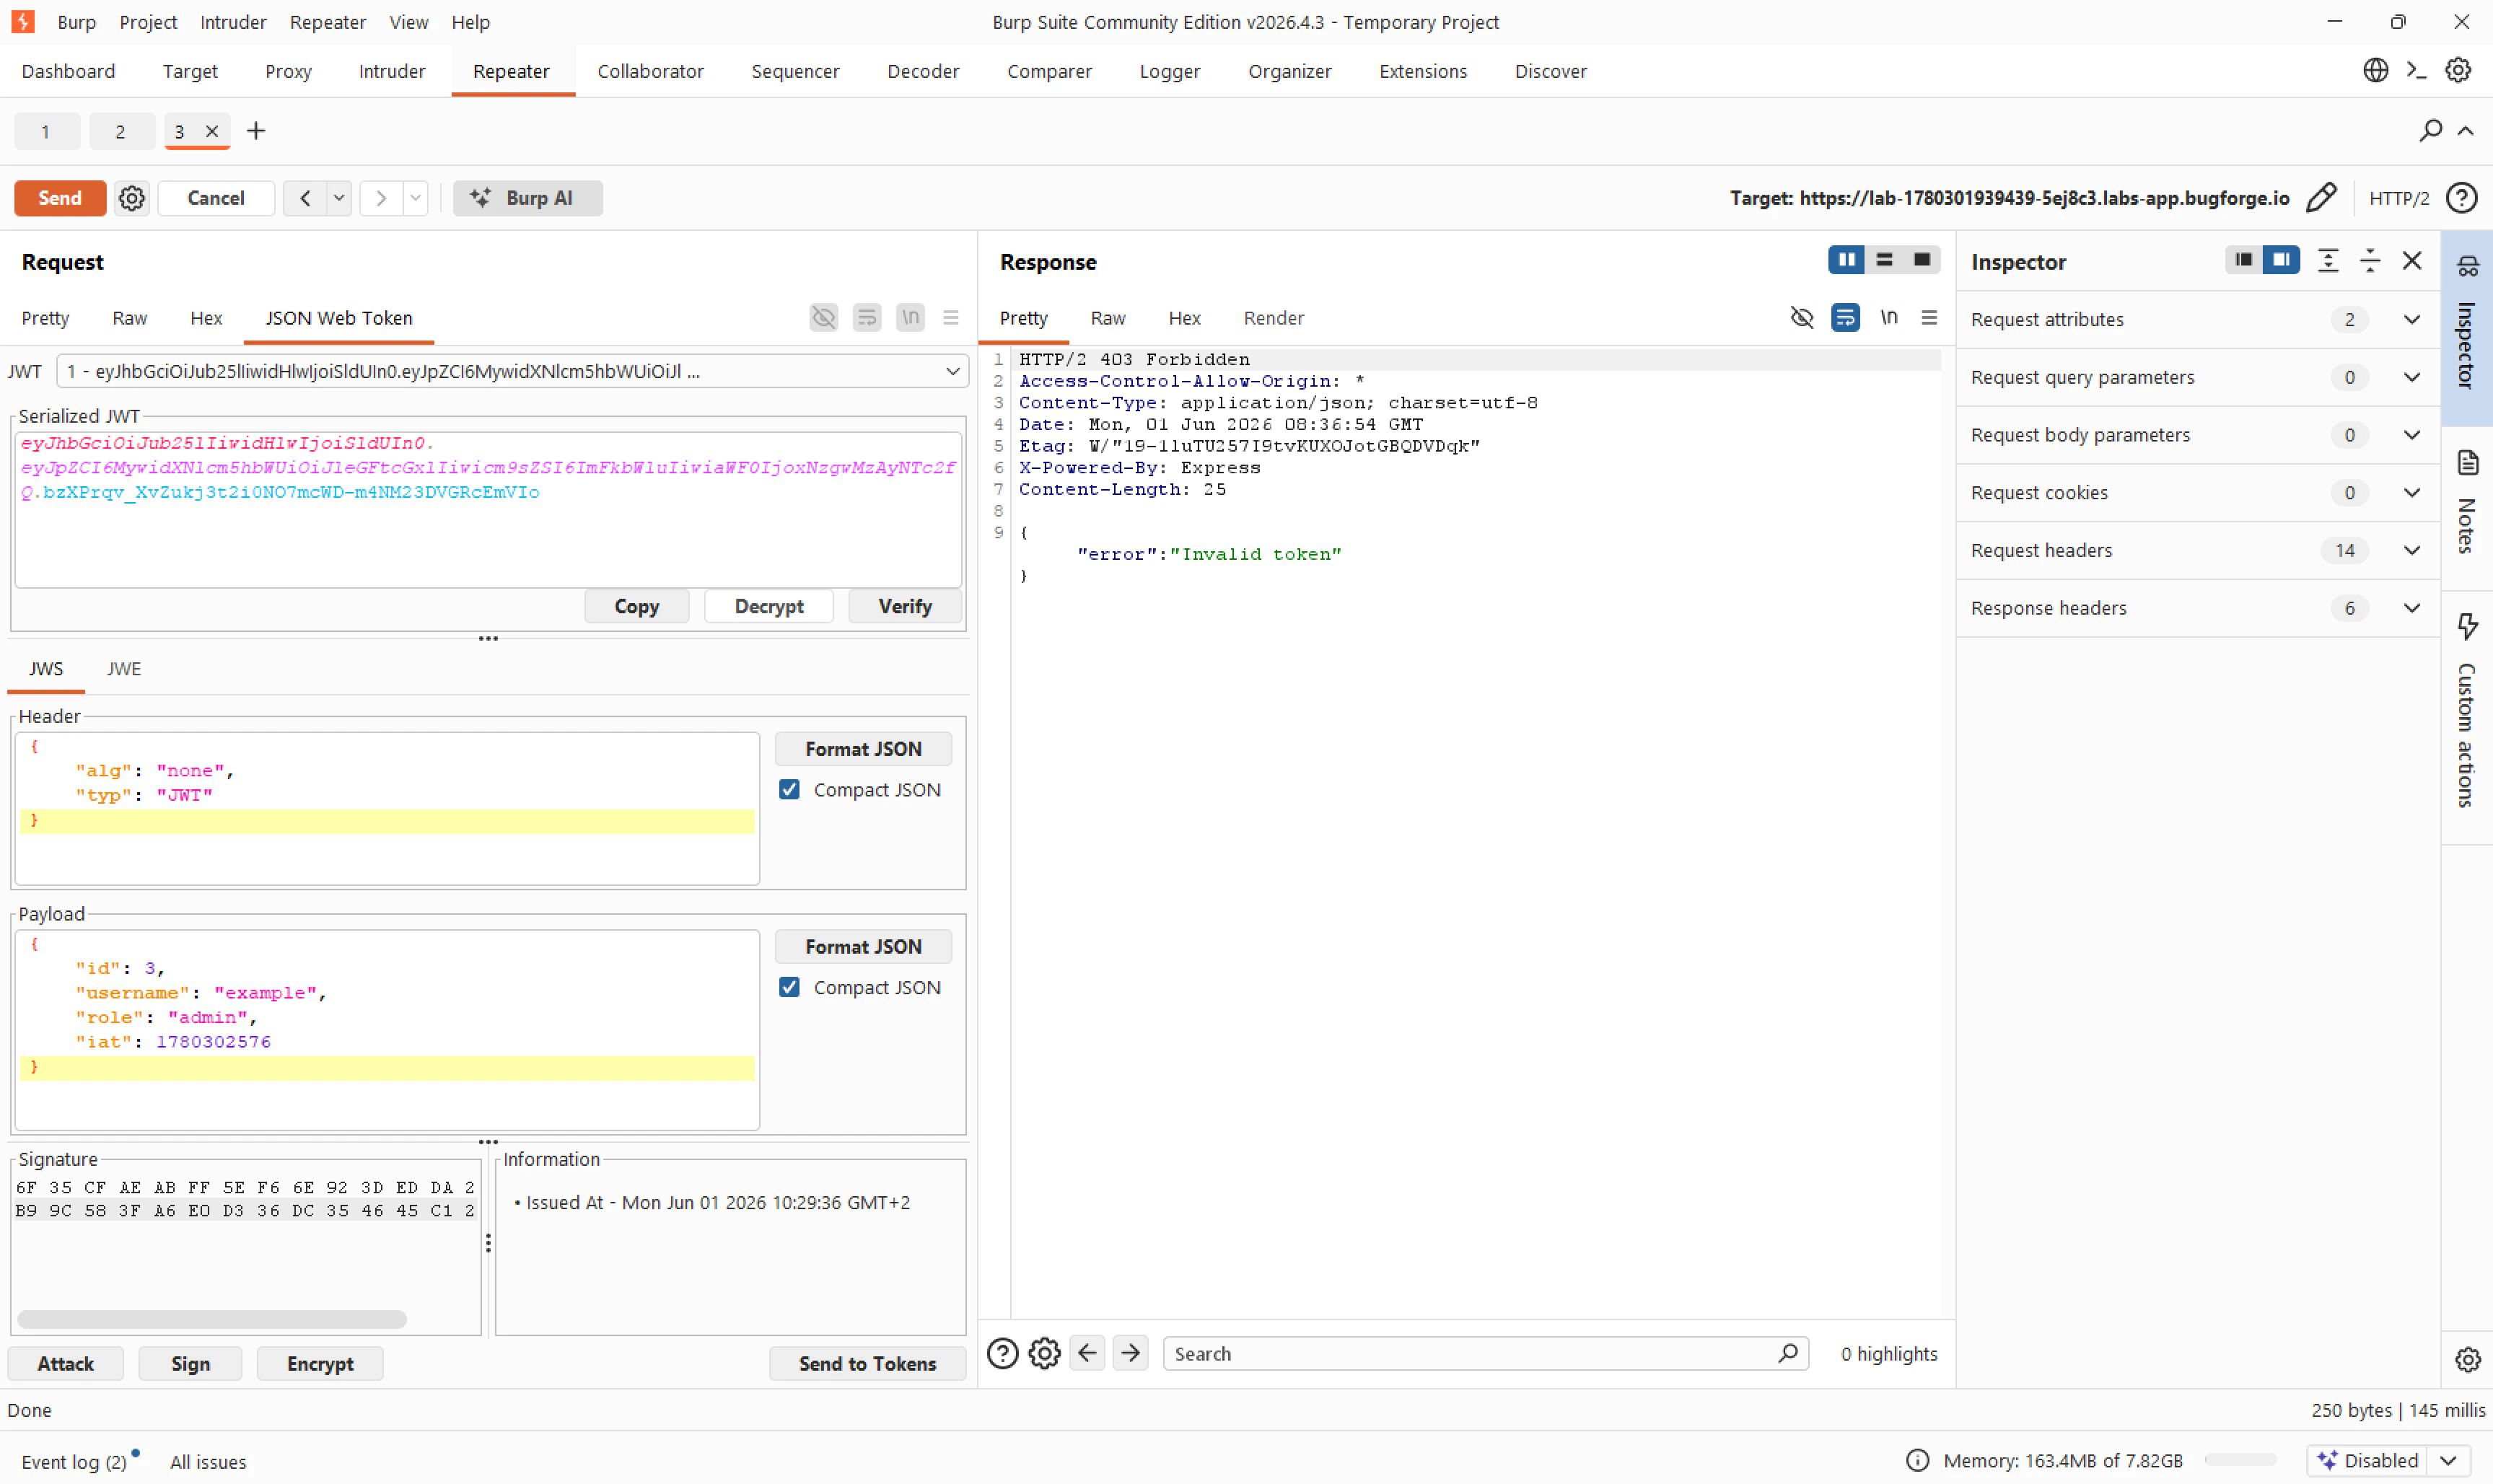Uncheck Compact JSON for Header
This screenshot has height=1484, width=2493.
click(789, 790)
